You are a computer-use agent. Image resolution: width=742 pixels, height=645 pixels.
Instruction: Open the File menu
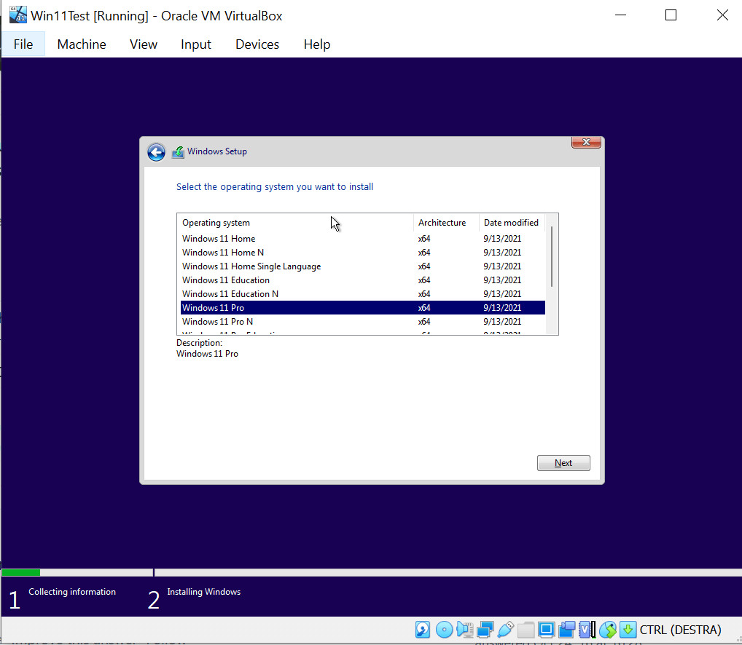click(23, 44)
